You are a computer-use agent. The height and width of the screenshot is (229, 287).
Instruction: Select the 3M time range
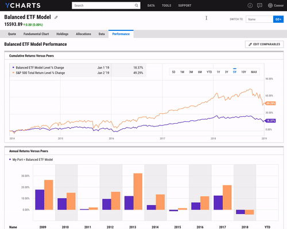pyautogui.click(x=191, y=72)
